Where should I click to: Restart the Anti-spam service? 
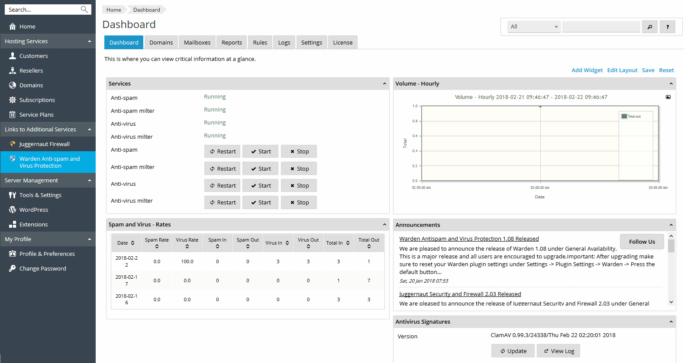[222, 151]
